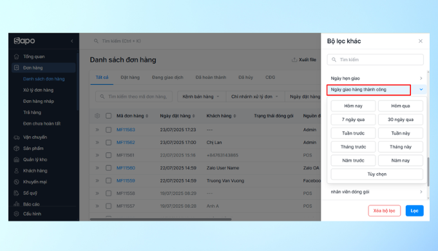The height and width of the screenshot is (251, 438).
Task: Expand row details for order MF11560
Action: [x=97, y=168]
